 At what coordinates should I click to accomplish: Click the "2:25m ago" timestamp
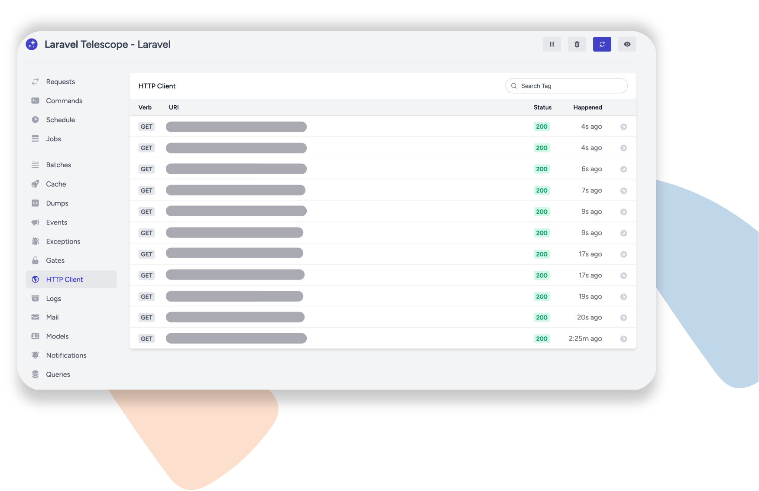[585, 338]
